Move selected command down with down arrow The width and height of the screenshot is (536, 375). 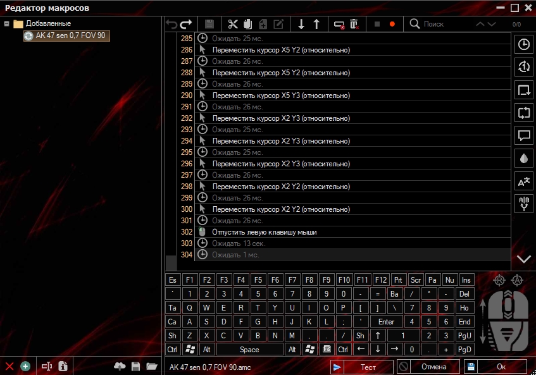click(301, 24)
